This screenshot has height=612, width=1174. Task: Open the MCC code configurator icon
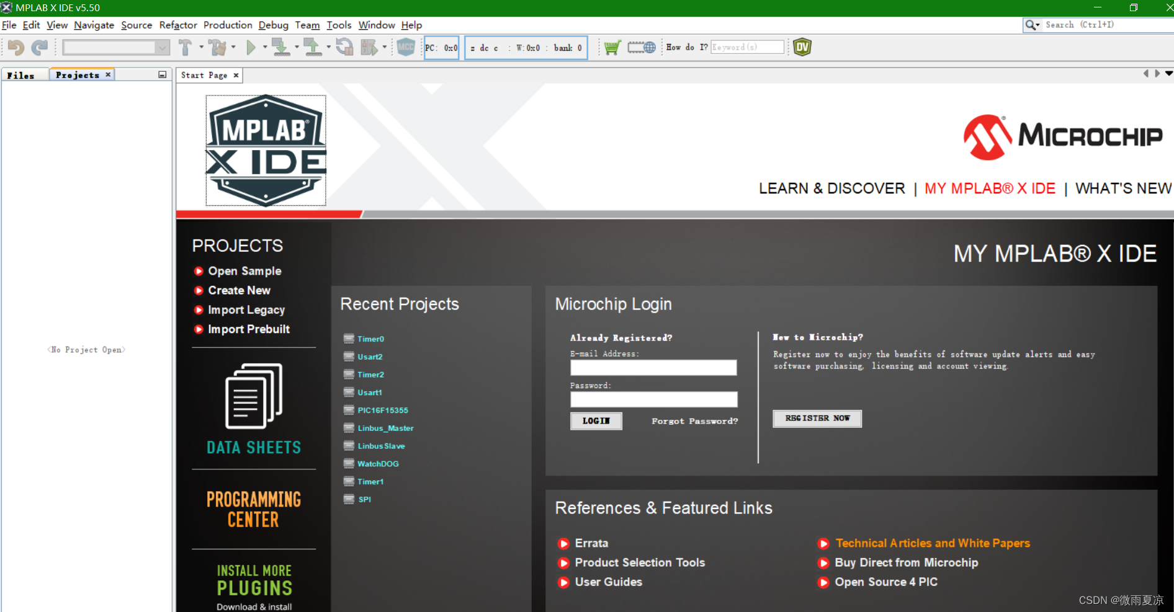click(x=406, y=47)
